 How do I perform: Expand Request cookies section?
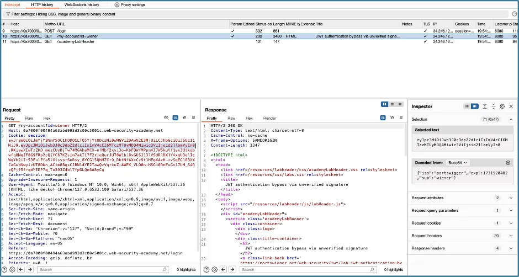tap(511, 223)
